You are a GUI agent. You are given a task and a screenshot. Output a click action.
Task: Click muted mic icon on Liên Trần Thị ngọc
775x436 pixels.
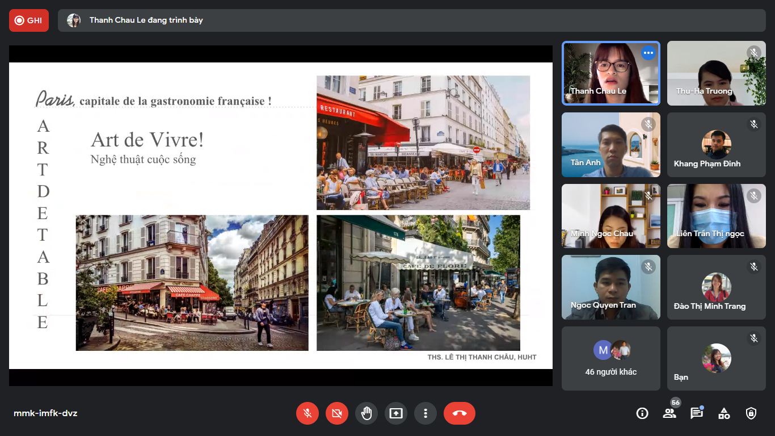[754, 196]
